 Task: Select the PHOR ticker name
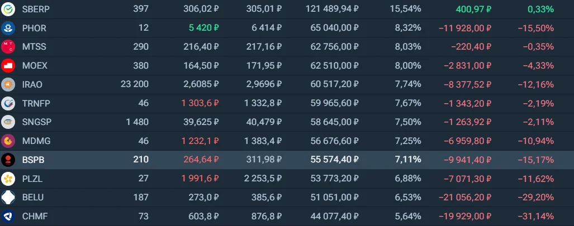(34, 28)
